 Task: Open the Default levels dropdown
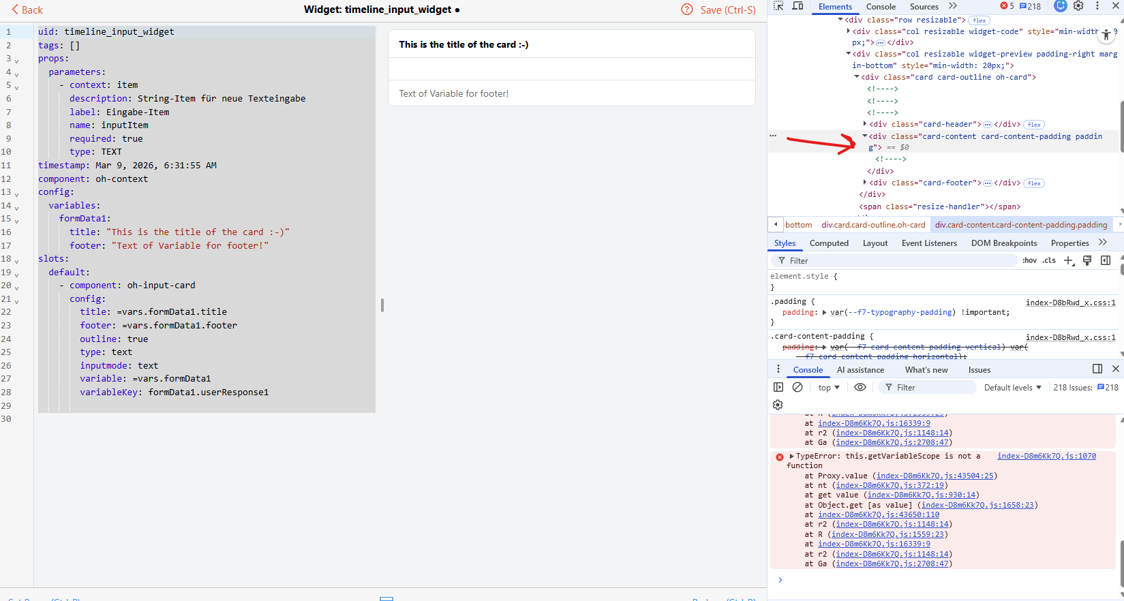[1012, 388]
